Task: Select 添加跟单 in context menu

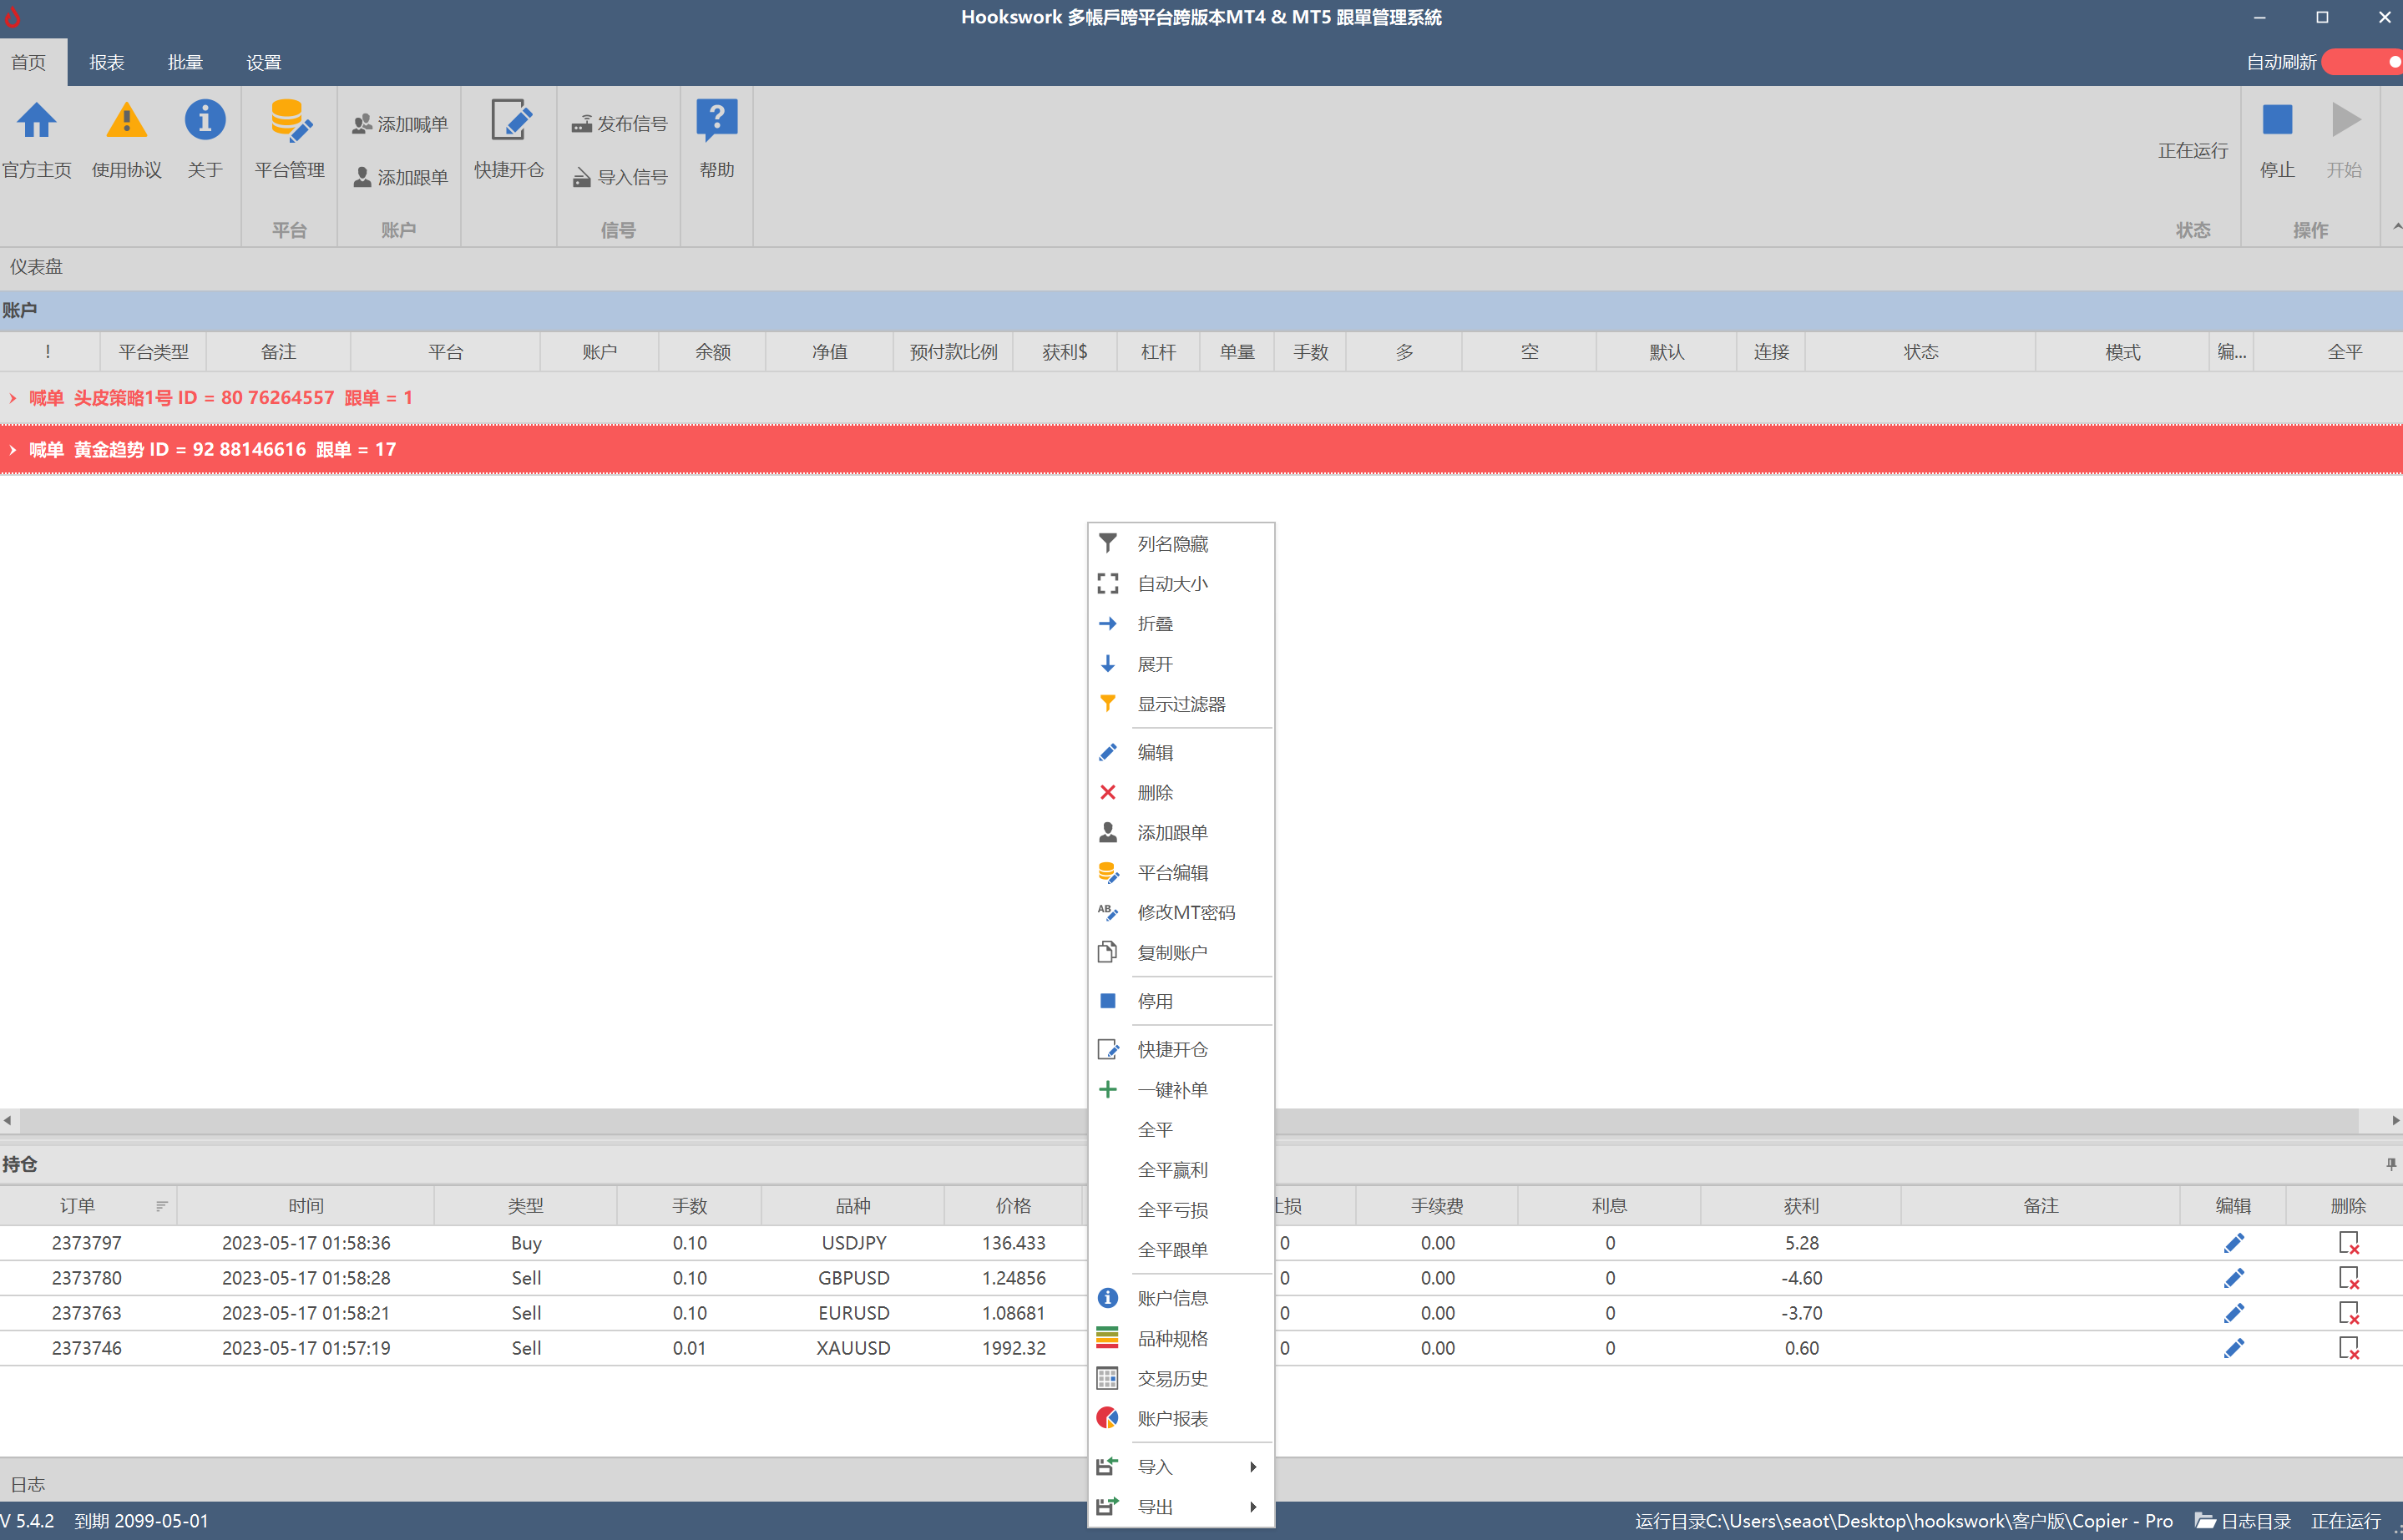Action: (x=1181, y=832)
